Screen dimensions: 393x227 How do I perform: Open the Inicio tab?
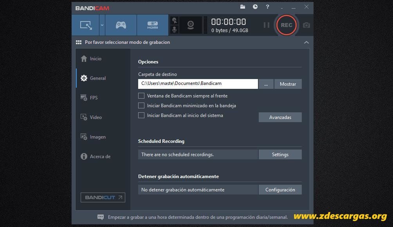(103, 59)
